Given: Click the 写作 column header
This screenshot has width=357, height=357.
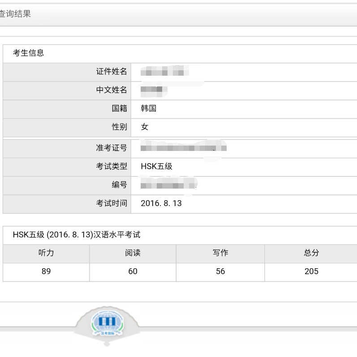Looking at the screenshot, I should pos(220,253).
